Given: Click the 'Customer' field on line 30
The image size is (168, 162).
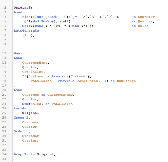Looking at the screenshot, I should tap(30, 136).
